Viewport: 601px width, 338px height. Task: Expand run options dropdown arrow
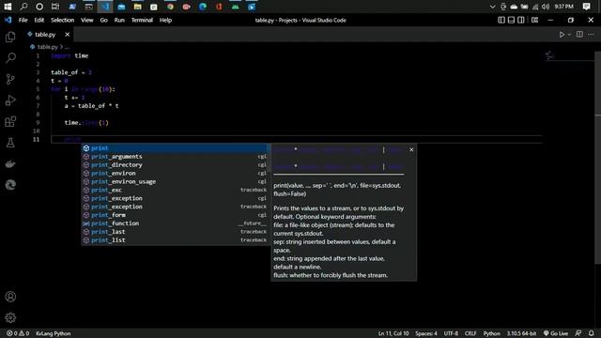pos(569,35)
